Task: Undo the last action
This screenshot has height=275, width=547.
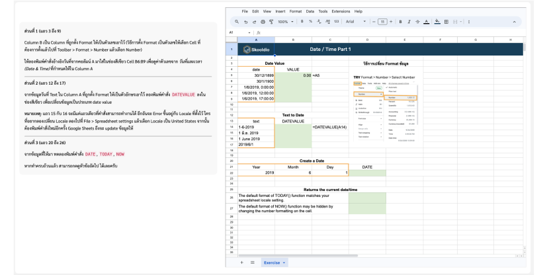Action: point(245,22)
